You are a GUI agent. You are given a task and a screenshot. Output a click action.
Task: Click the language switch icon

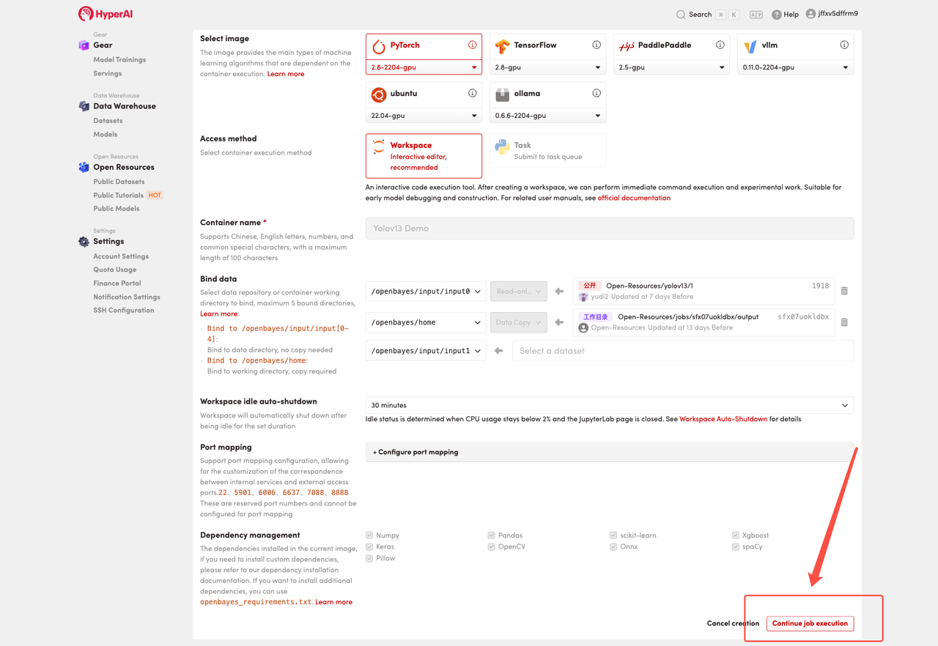click(756, 15)
